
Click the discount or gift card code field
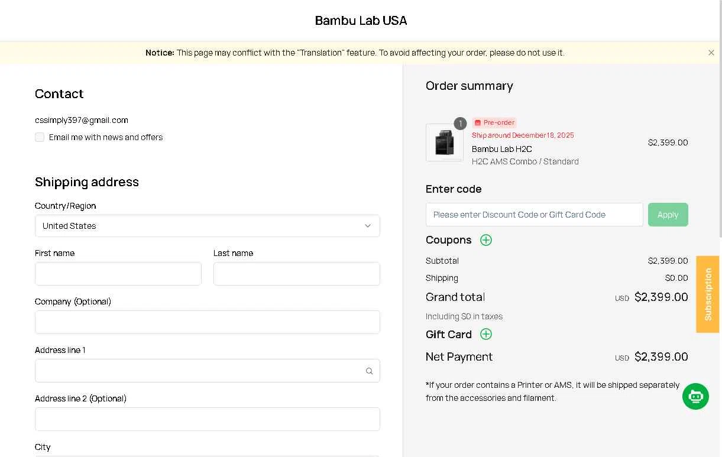point(535,215)
